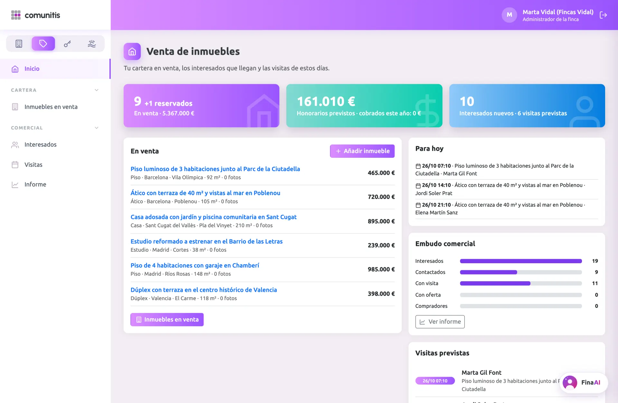Click the Interesados funnel progress bar
The image size is (618, 403).
[520, 261]
